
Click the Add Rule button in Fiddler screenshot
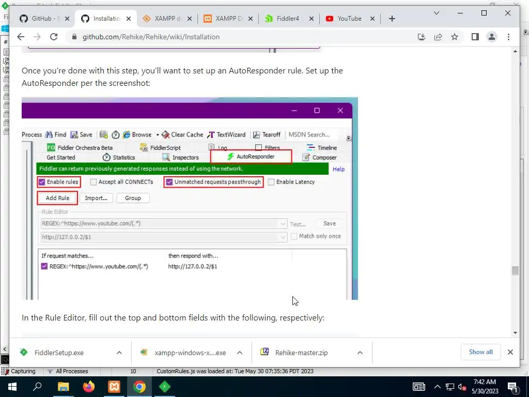click(57, 198)
